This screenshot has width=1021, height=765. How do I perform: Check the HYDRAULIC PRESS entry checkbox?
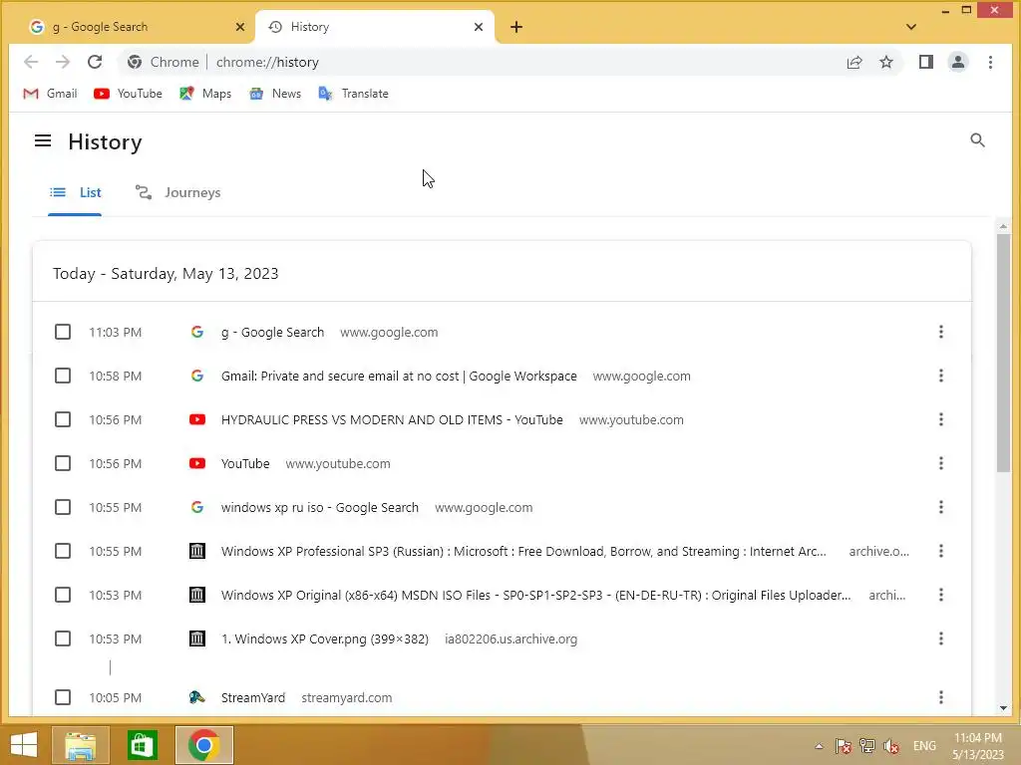pyautogui.click(x=63, y=419)
